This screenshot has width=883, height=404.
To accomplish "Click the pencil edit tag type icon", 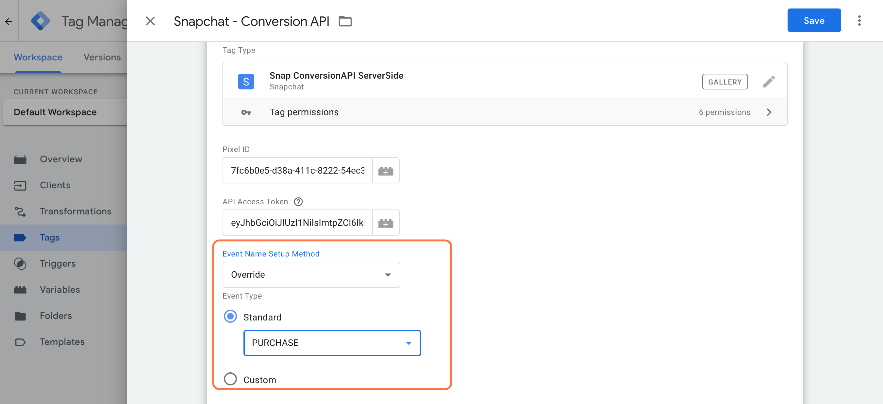I will click(769, 82).
